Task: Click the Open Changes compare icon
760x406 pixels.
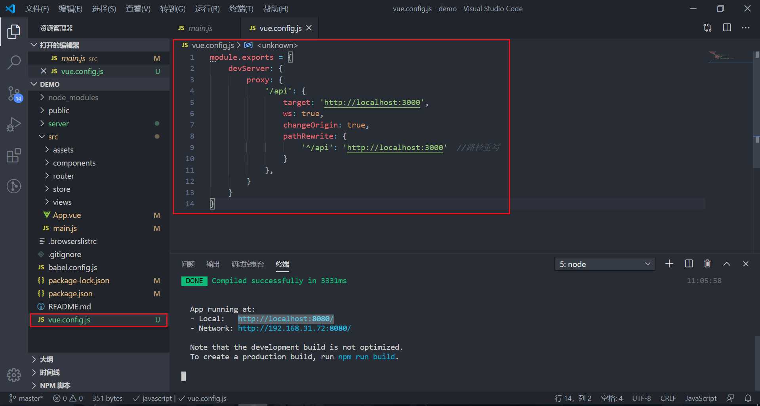Action: click(x=707, y=28)
